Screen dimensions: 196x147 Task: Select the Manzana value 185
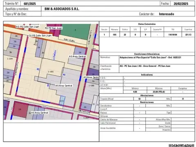tap(115, 35)
